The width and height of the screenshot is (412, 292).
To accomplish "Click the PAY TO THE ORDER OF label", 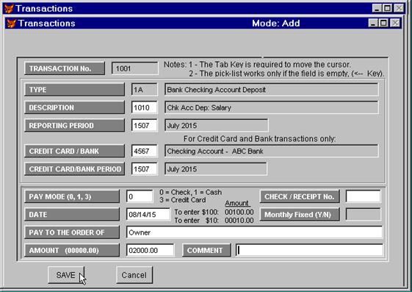I will [72, 232].
